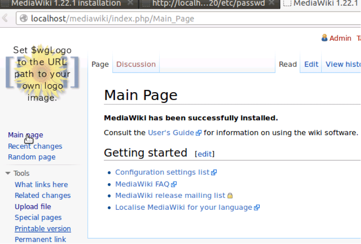Open the Edit tab
361x244 pixels.
[x=311, y=64]
